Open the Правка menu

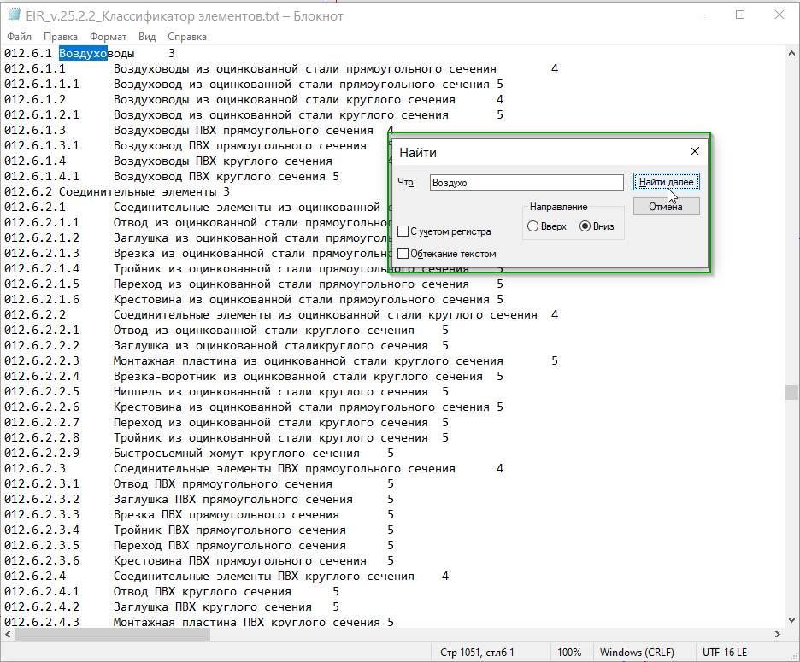[x=61, y=37]
